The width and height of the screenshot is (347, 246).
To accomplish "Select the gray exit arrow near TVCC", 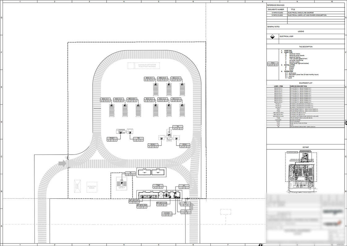I will point(192,206).
